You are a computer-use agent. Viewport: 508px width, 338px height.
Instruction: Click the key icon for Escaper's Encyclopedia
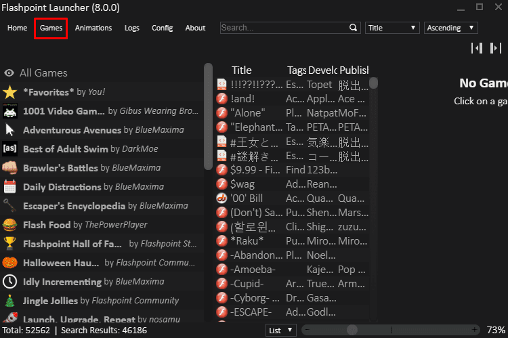coord(9,206)
